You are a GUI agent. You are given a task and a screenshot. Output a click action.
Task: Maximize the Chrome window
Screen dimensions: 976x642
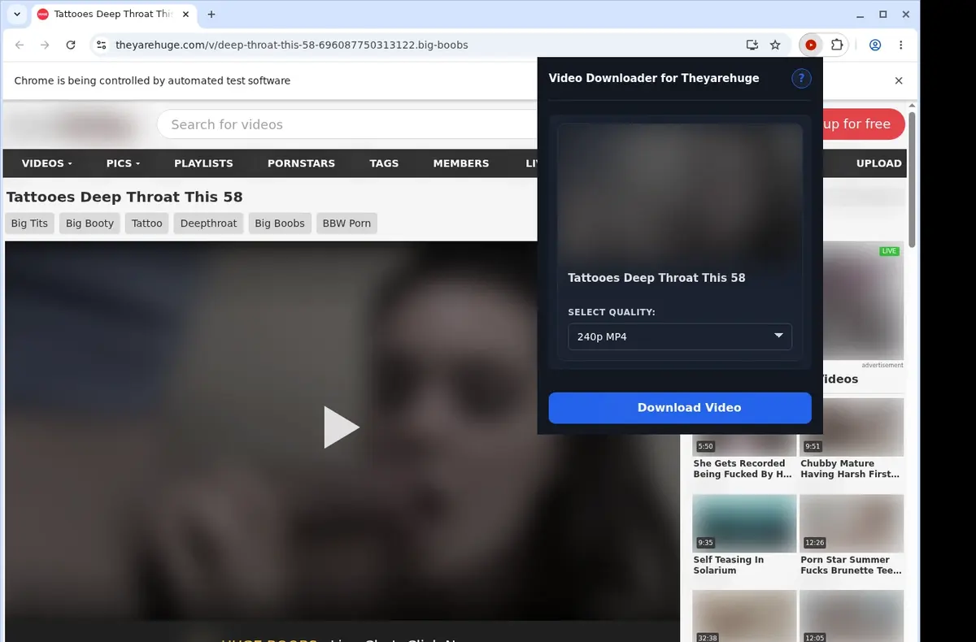883,15
